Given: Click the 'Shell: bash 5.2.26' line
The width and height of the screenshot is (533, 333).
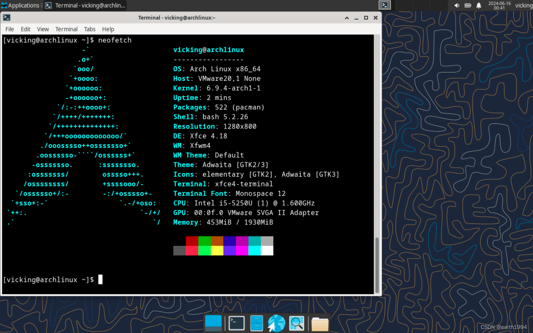Looking at the screenshot, I should (x=210, y=117).
